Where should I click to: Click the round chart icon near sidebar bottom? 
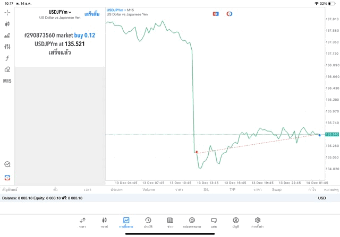7,164
